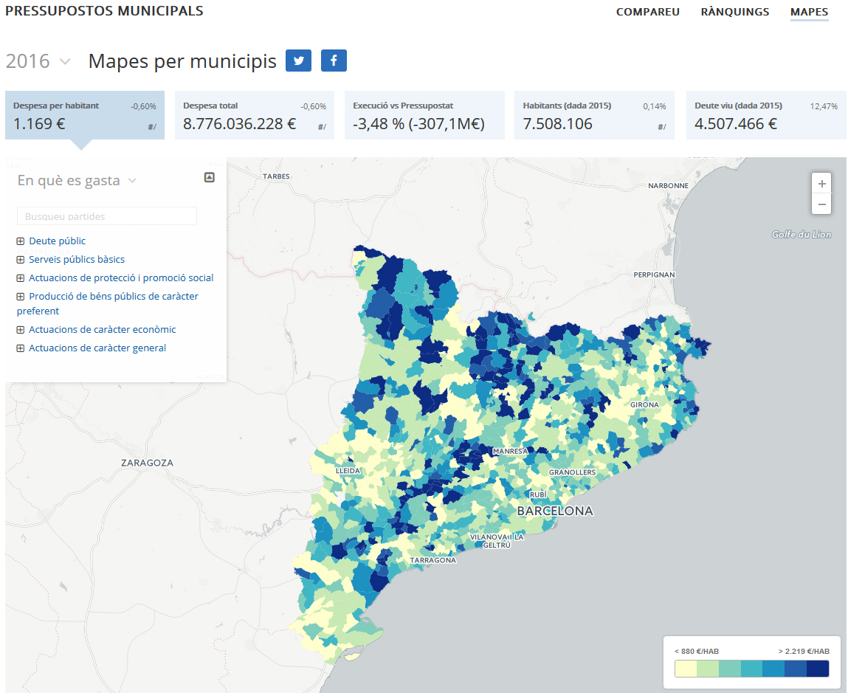The image size is (848, 693).
Task: Click ranking icon in Habitants card
Action: pyautogui.click(x=661, y=127)
